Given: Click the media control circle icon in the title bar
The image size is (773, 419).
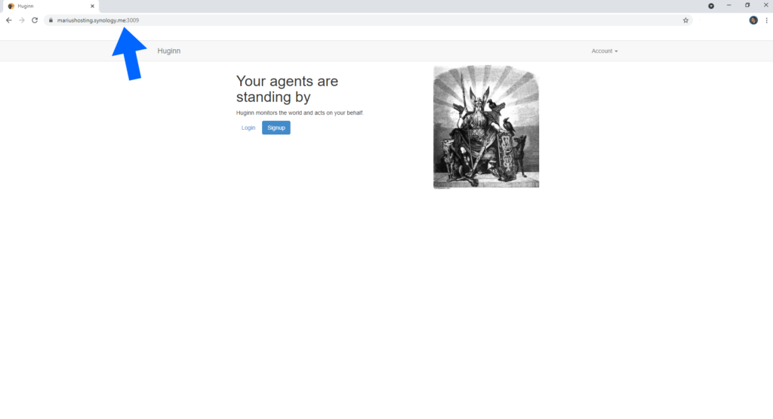Looking at the screenshot, I should click(x=711, y=6).
